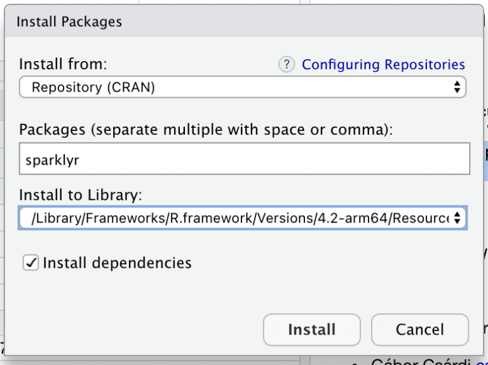
Task: Click the Install Packages dialog title bar
Action: pyautogui.click(x=241, y=22)
